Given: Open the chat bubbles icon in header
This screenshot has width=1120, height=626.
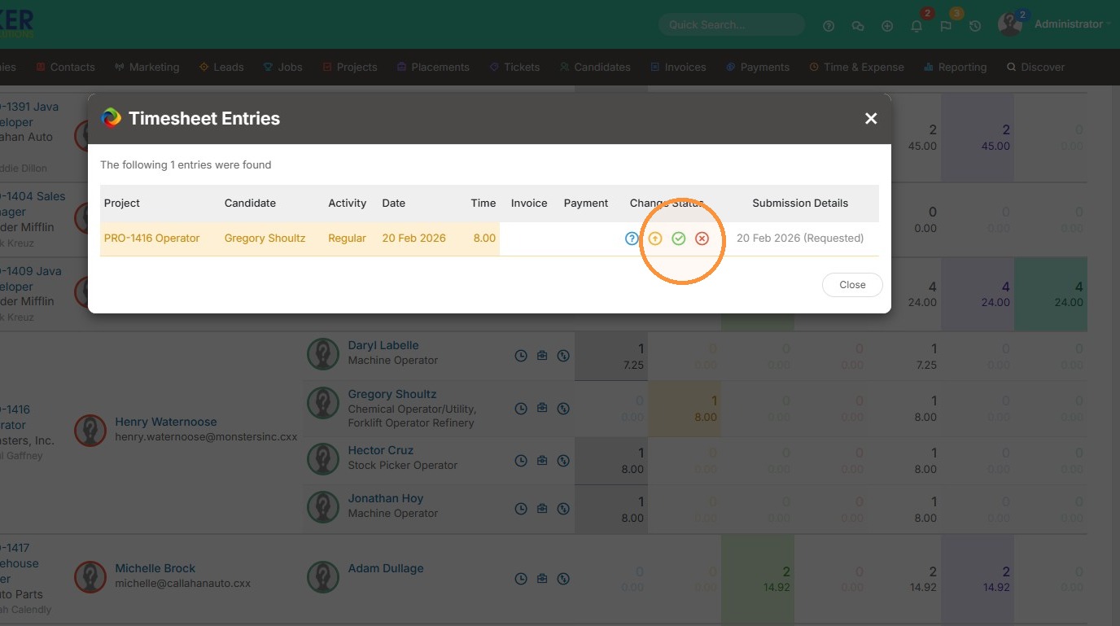Looking at the screenshot, I should (858, 26).
